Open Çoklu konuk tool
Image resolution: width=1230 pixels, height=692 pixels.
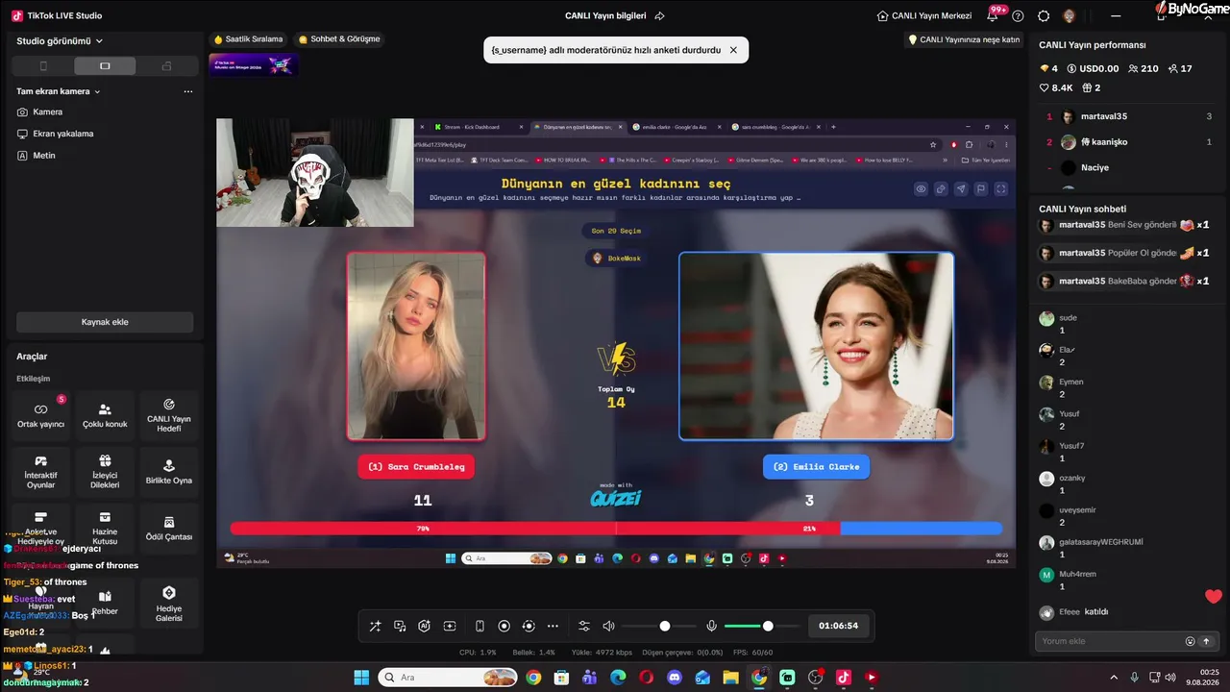105,415
